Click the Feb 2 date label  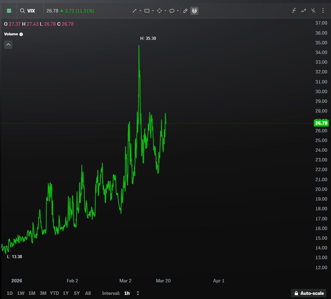point(72,281)
